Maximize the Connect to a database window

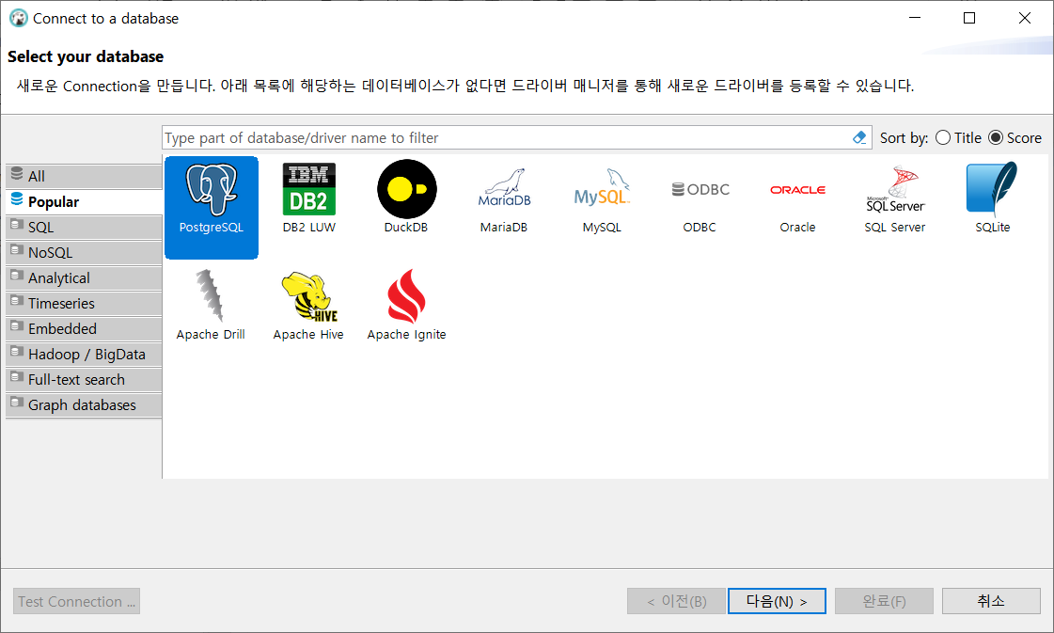(x=969, y=18)
